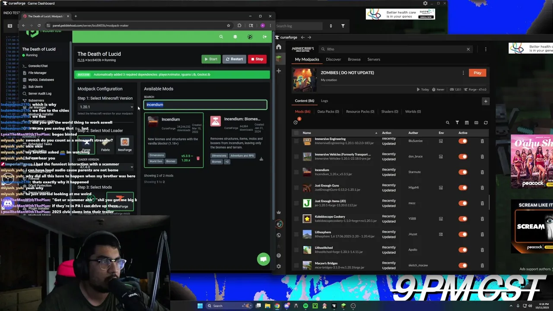Open the columns layout icon in mods toolbar
553x311 pixels.
pos(476,123)
